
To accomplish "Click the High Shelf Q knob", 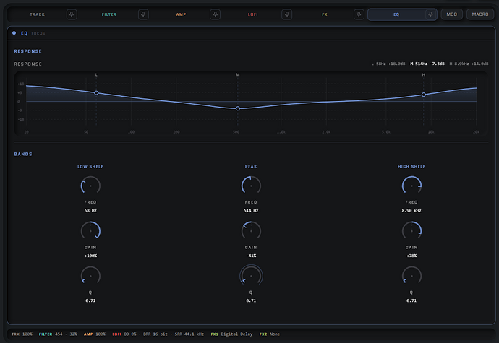I will (x=411, y=276).
